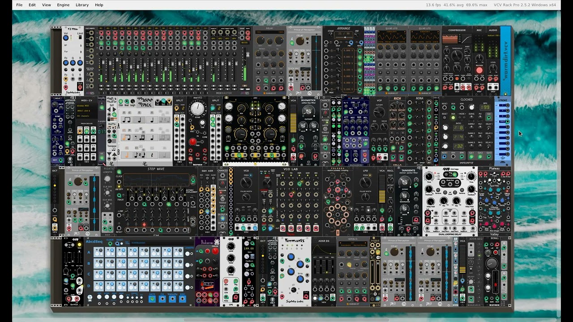The height and width of the screenshot is (322, 573).
Task: Select the AbcdSeq CLOCK input jack
Action: pos(110,244)
